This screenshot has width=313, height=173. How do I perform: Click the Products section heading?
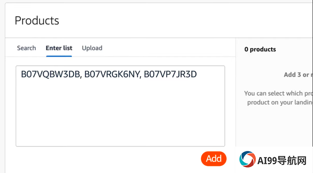click(37, 20)
